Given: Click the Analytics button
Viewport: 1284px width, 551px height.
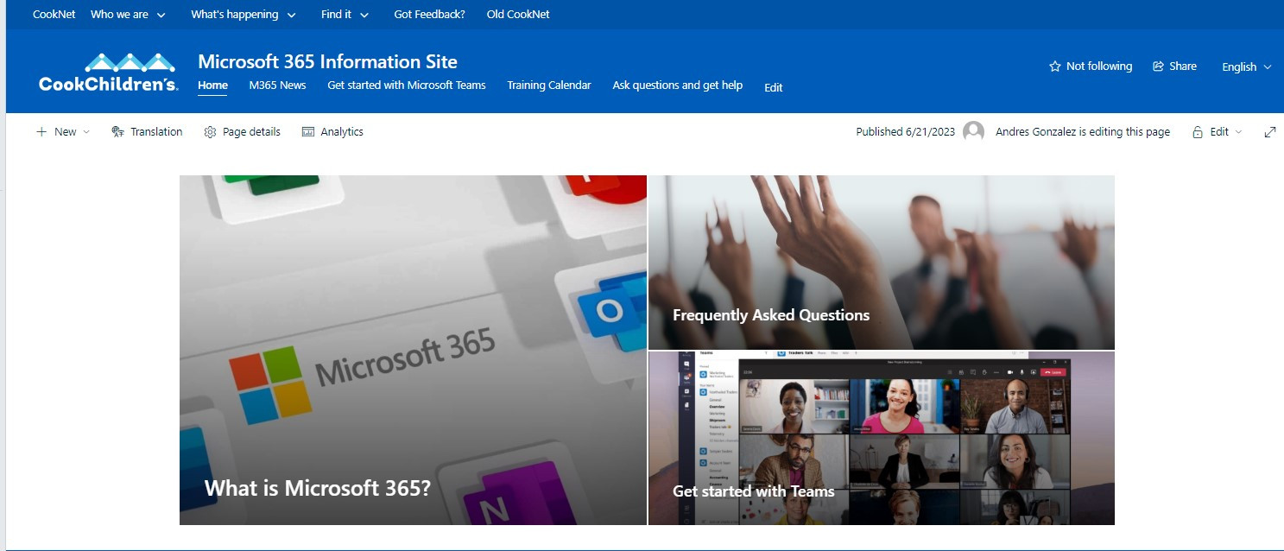Looking at the screenshot, I should coord(332,132).
